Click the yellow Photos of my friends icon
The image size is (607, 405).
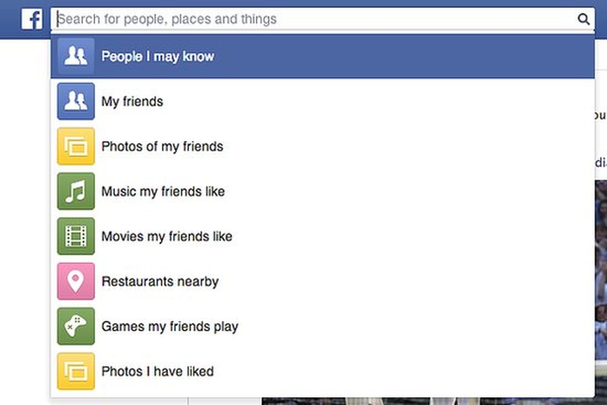click(76, 147)
